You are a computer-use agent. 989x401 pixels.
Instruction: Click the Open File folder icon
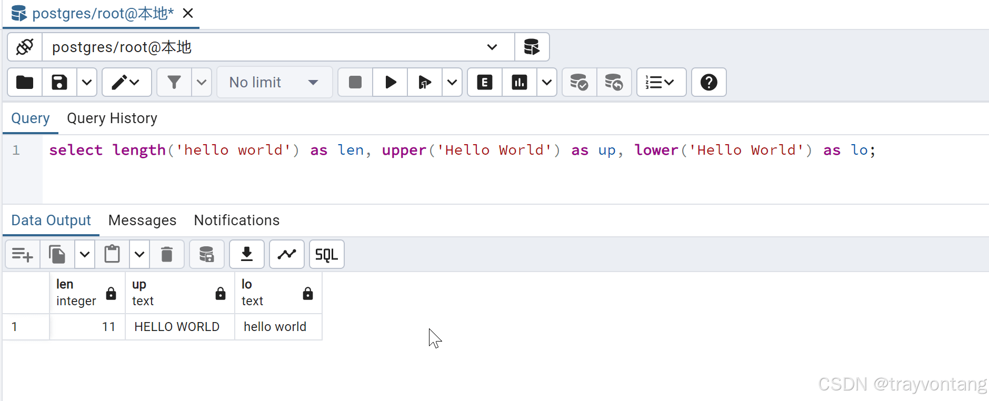point(25,82)
